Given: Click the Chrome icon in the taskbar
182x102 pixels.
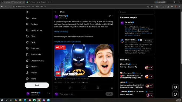Looking at the screenshot, I should coord(39,100).
